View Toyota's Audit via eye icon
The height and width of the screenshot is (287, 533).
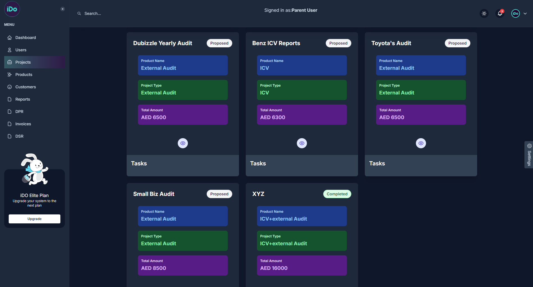point(421,143)
